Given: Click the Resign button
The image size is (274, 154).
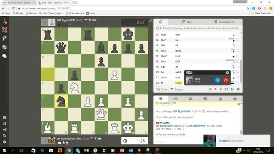Looking at the screenshot, I should 177,89.
